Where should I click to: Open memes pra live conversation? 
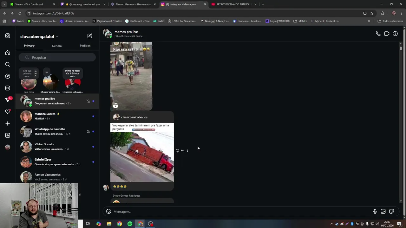click(58, 101)
